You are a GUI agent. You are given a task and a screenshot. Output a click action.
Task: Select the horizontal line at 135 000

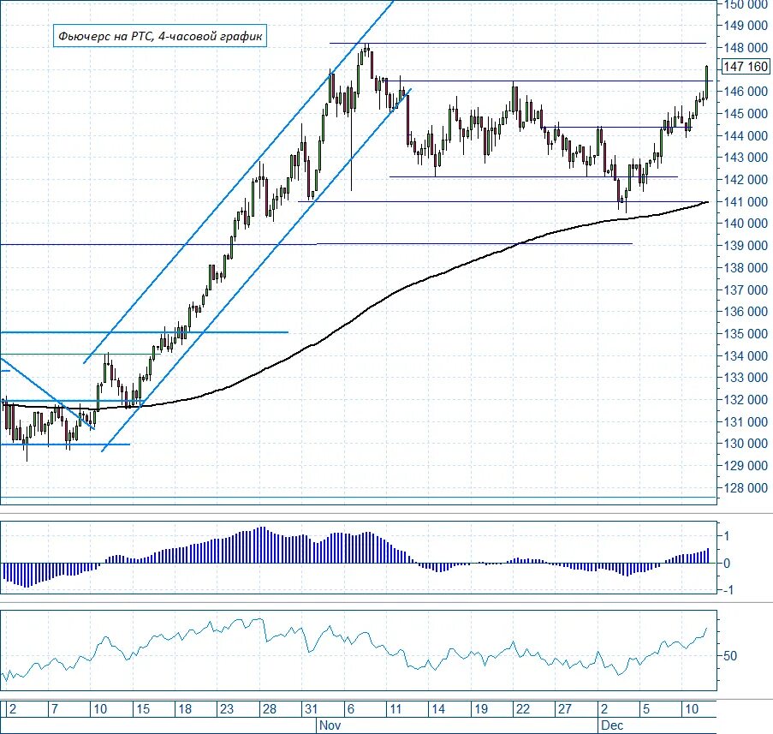point(144,332)
